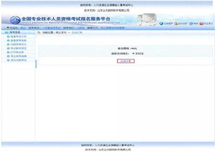Screen dimensions: 216x152
Task: Collapse the sidebar using the splitter handle
Action: tap(36, 64)
